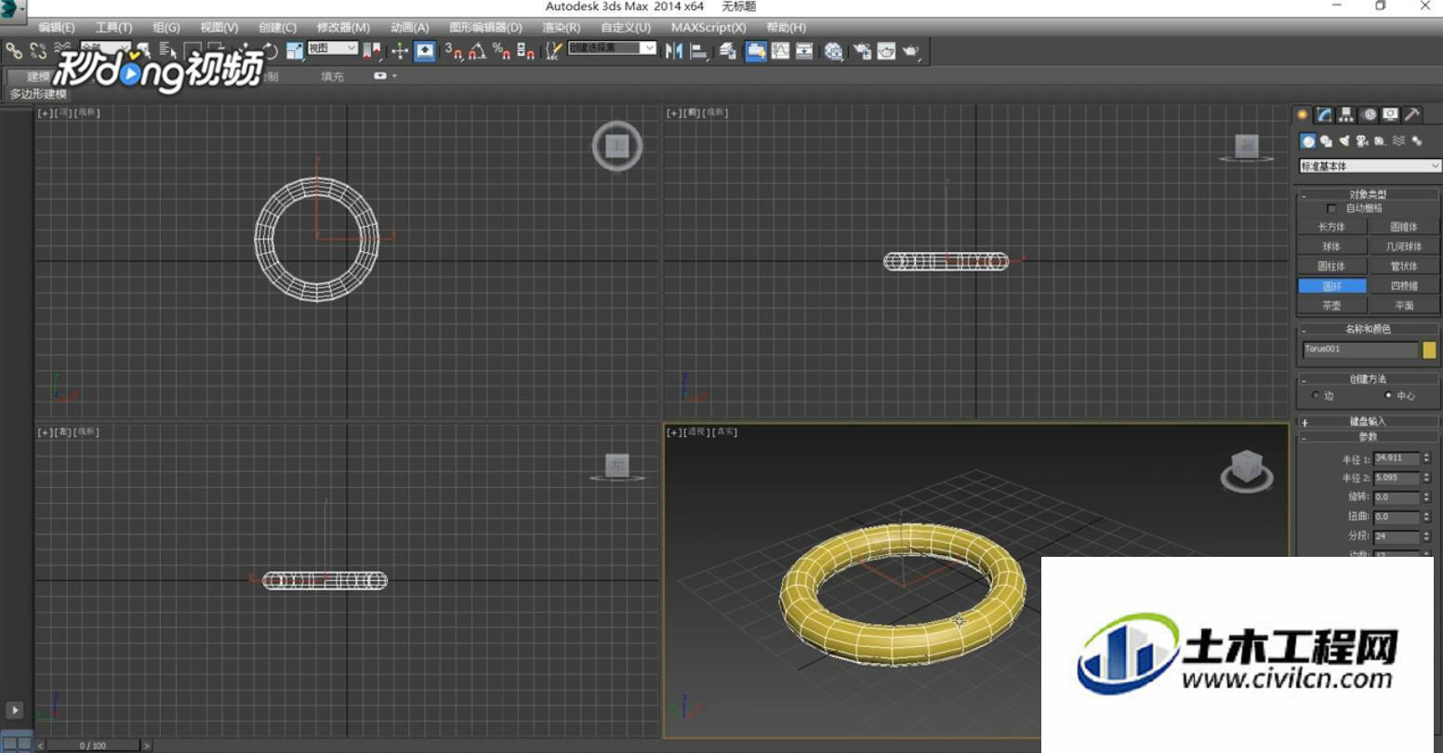1443x753 pixels.
Task: Open the Rendered Frame Window icon
Action: 886,51
